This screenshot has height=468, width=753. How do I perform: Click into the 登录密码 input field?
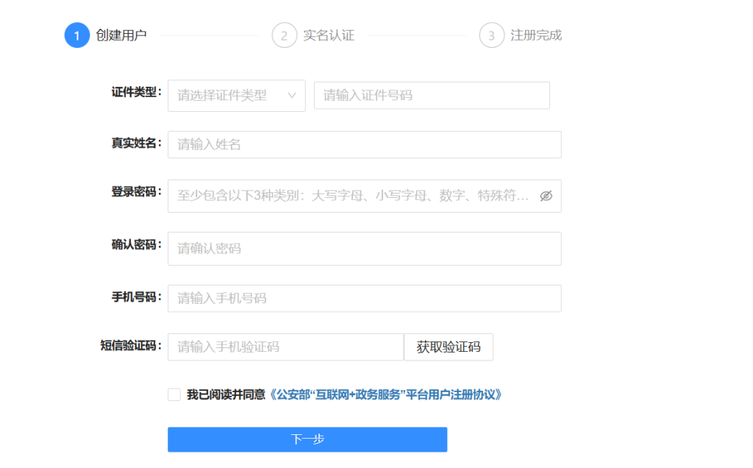[353, 196]
